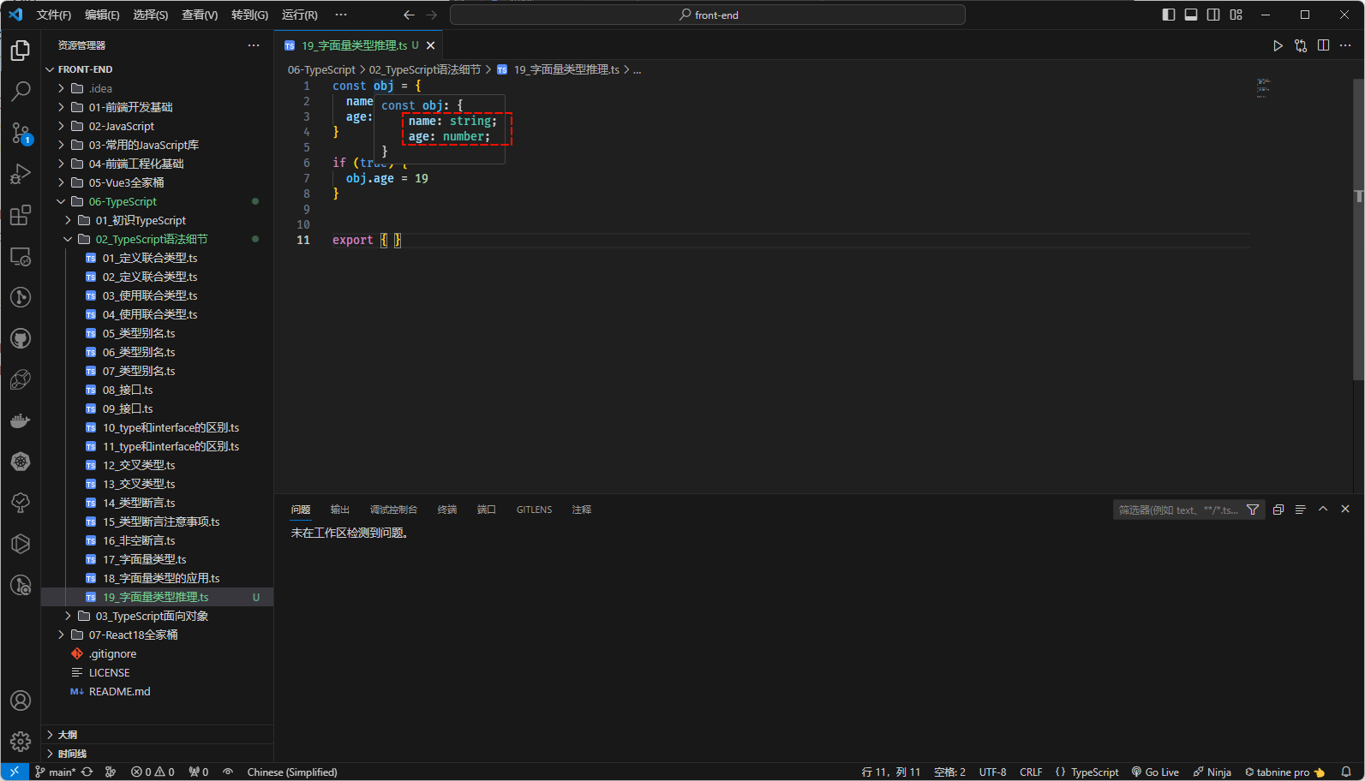1365x781 pixels.
Task: Open the Search view in activity bar
Action: [x=21, y=91]
